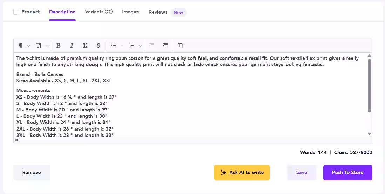Click Ask AI to write button
This screenshot has height=194, width=385.
click(242, 172)
